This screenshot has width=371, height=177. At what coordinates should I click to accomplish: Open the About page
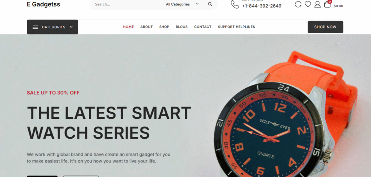coord(146,27)
